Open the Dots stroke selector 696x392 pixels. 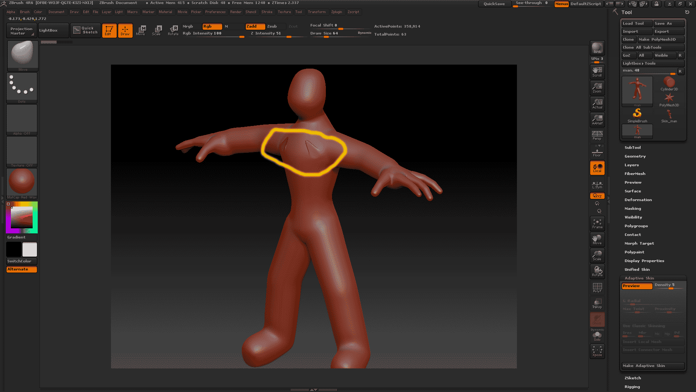tap(22, 87)
